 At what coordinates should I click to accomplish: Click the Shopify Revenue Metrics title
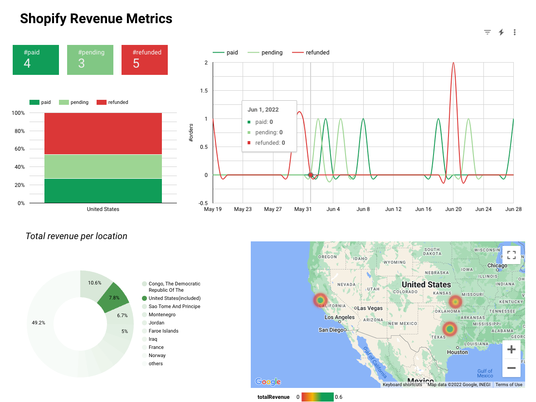pyautogui.click(x=96, y=19)
